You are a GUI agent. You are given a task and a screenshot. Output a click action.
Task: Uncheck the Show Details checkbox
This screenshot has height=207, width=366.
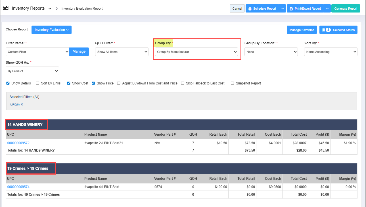[x=8, y=83]
